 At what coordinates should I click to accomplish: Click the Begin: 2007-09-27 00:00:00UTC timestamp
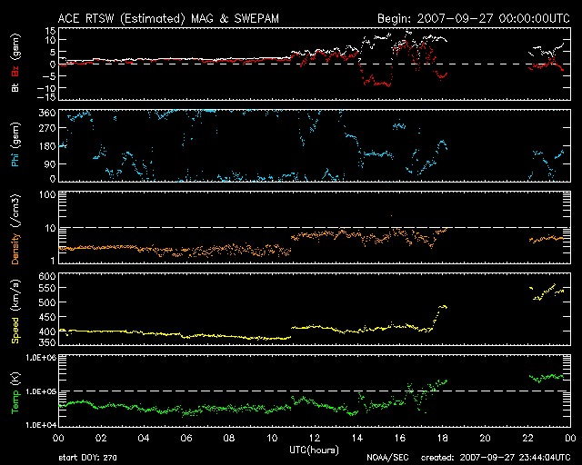click(474, 18)
